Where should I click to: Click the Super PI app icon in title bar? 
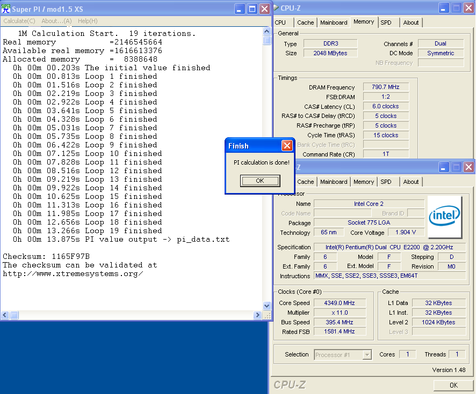pyautogui.click(x=6, y=9)
